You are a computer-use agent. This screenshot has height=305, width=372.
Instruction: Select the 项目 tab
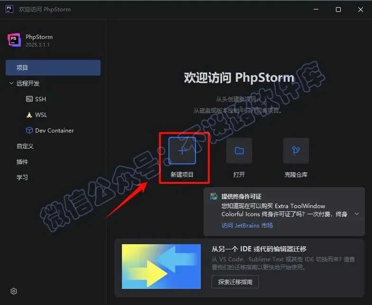pyautogui.click(x=53, y=67)
